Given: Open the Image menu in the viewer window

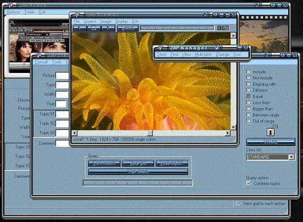Looking at the screenshot, I should [106, 21].
